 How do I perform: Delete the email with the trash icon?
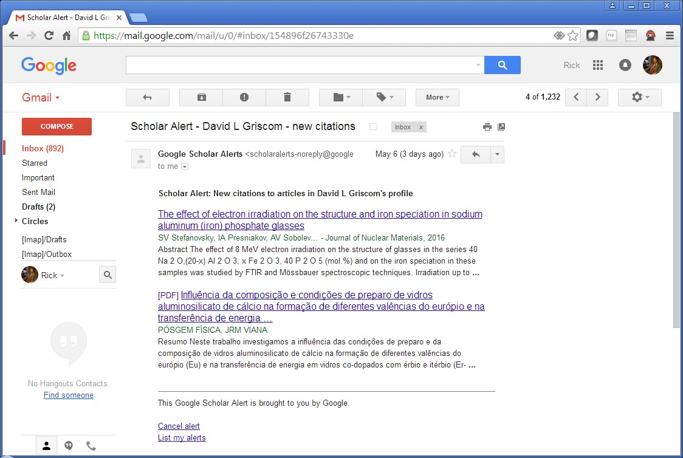coord(287,97)
